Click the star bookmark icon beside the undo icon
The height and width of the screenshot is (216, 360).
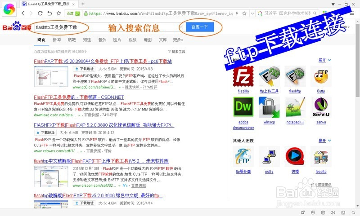pyautogui.click(x=59, y=13)
